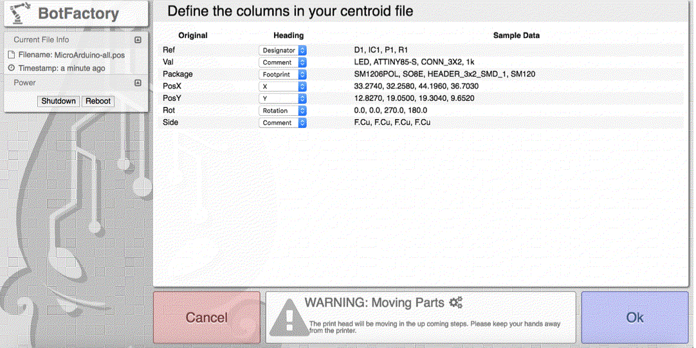The image size is (696, 348).
Task: Click the warning triangle icon
Action: (x=289, y=318)
